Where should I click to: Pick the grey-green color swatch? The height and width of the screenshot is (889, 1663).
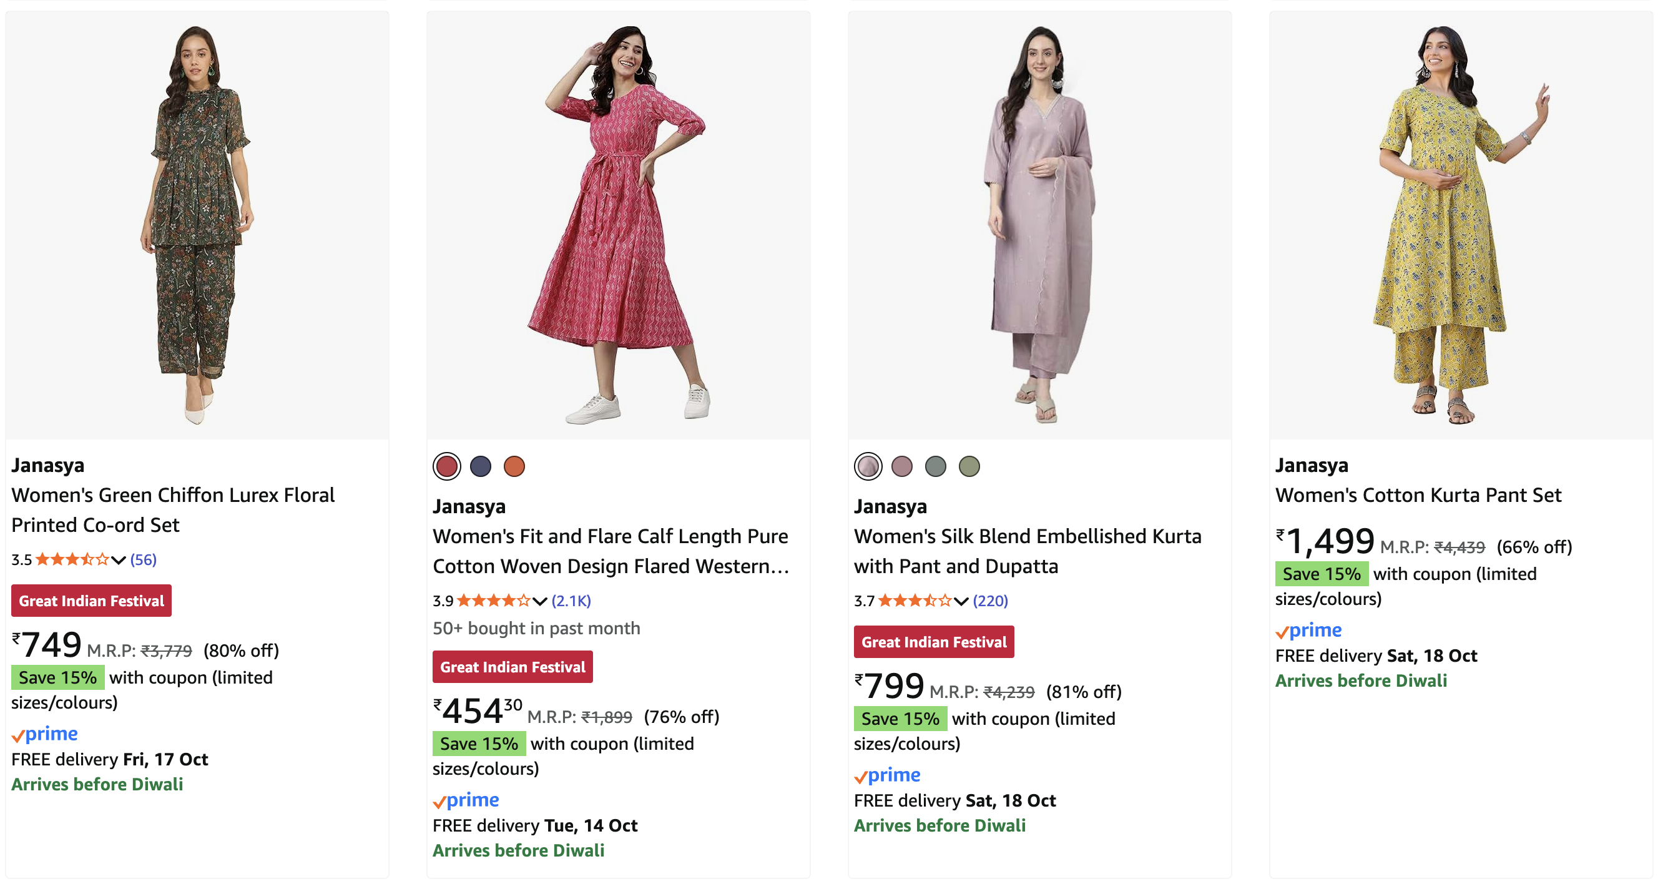(935, 466)
